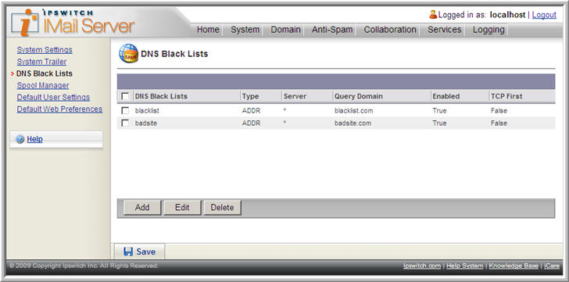
Task: Click ADDR type in blacklist row
Action: [x=251, y=111]
